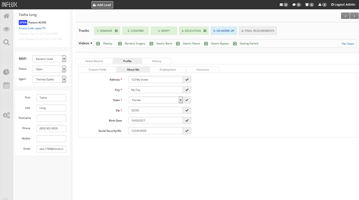Open the State Florida dropdown
Viewport: 359px width, 200px height.
tap(155, 100)
